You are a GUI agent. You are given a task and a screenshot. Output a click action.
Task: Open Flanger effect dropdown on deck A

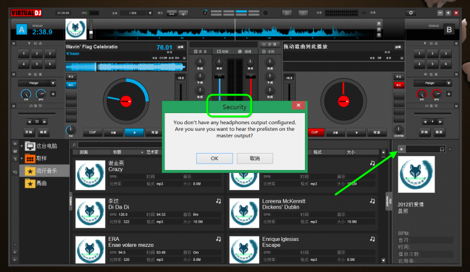(53, 83)
